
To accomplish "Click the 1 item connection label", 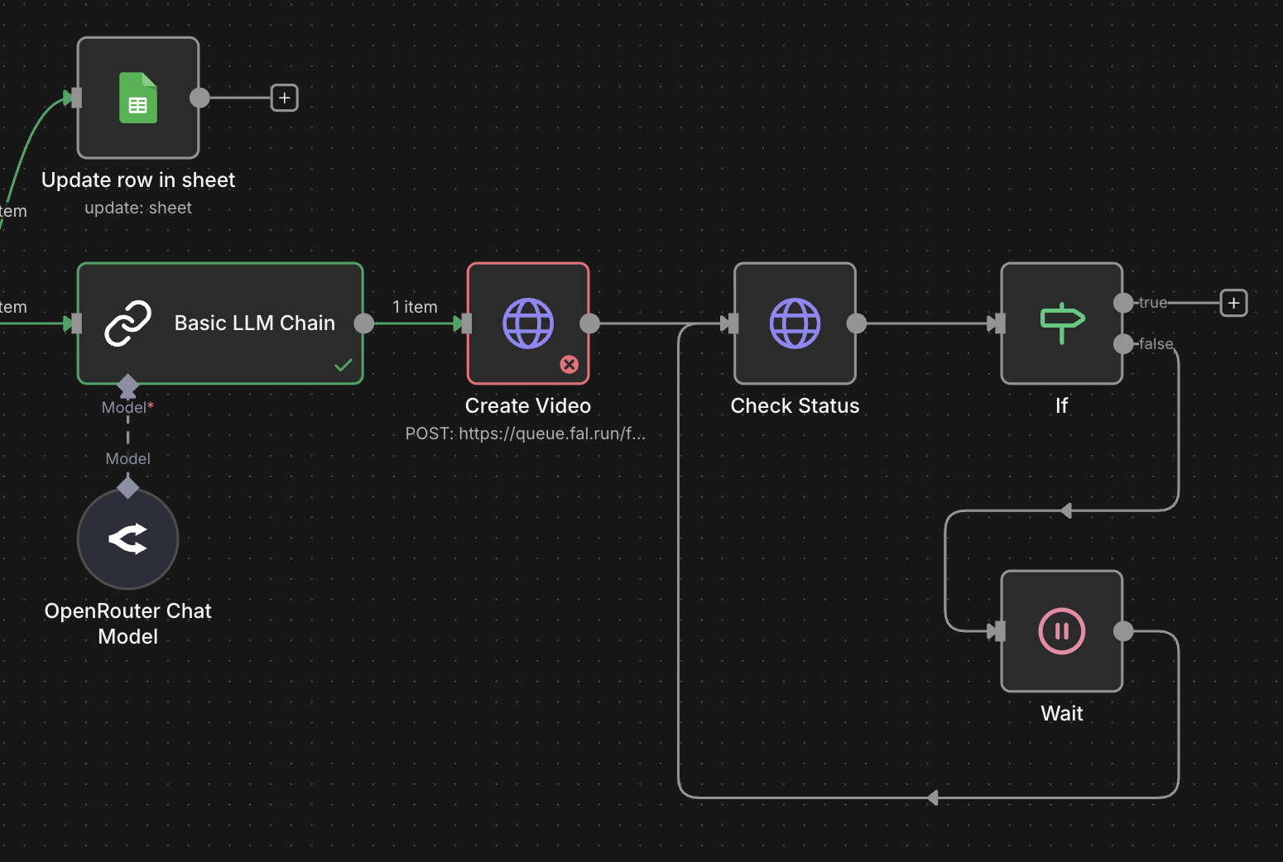I will (415, 307).
